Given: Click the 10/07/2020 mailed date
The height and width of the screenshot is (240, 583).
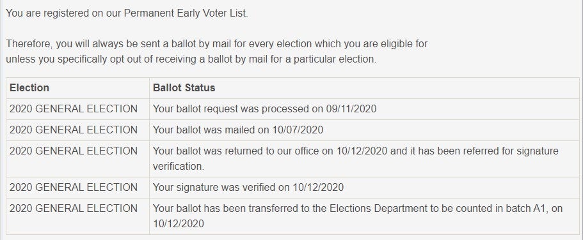Looking at the screenshot, I should (x=298, y=130).
